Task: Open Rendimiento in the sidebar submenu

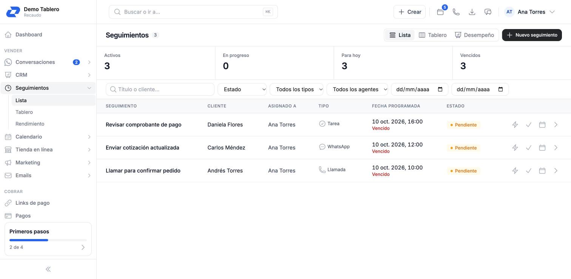Action: tap(30, 124)
